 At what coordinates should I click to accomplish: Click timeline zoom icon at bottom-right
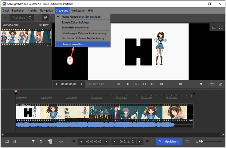pos(198,141)
